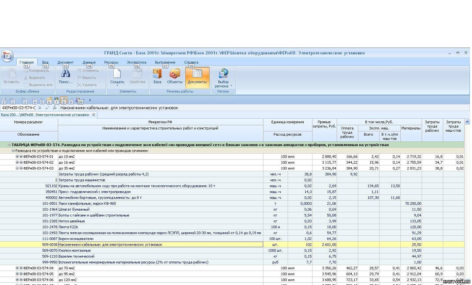472x285 pixels.
Task: Click the Вырезать scissors command
Action: (34, 78)
